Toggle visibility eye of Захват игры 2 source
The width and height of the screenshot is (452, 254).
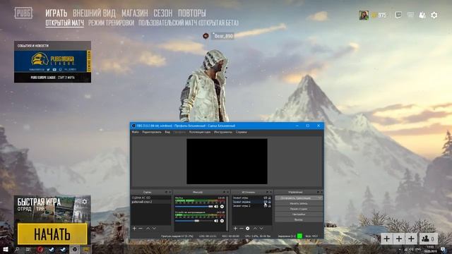(x=266, y=206)
